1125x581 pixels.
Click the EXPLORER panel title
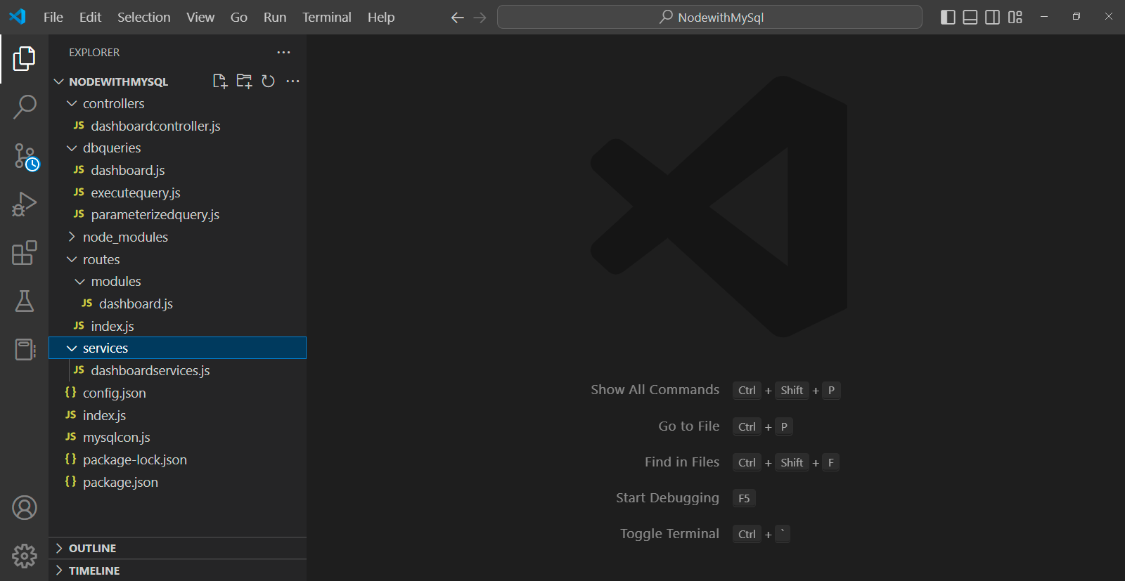tap(94, 53)
